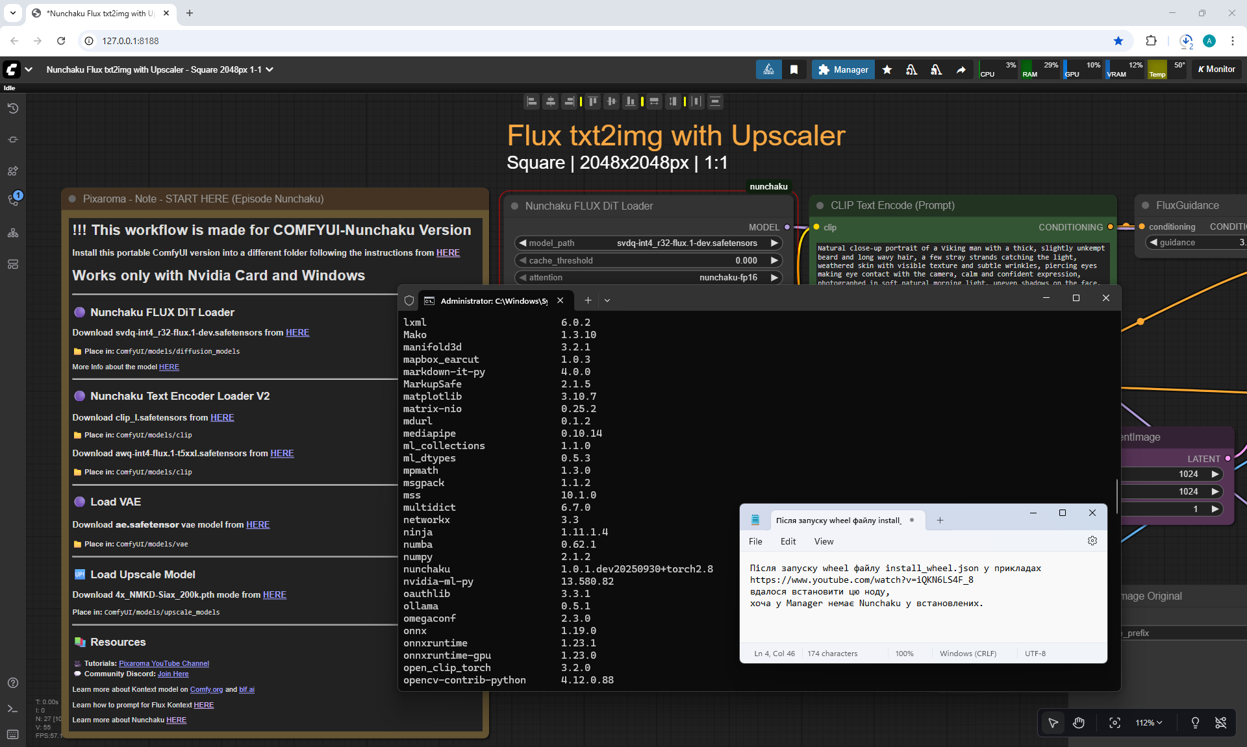Open the help question mark icon
1247x747 pixels.
[13, 683]
